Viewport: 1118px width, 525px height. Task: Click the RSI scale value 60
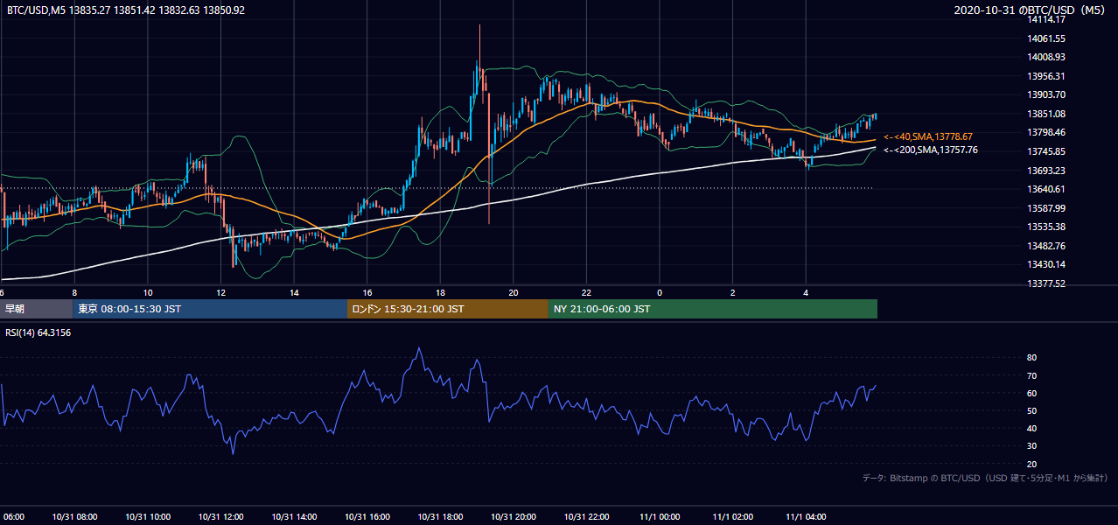(x=1031, y=393)
